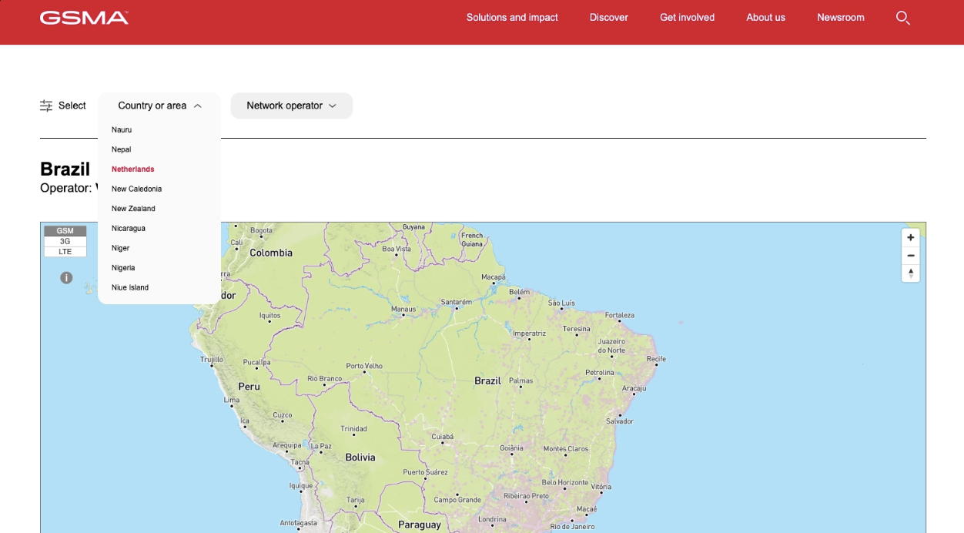The image size is (964, 533).
Task: Go to the Newsroom
Action: (841, 18)
